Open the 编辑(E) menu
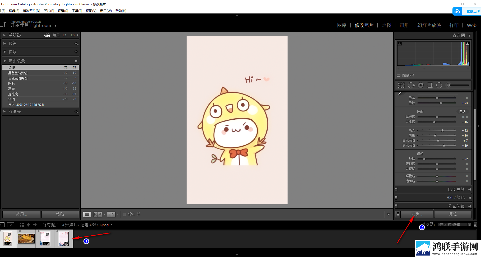 14,11
